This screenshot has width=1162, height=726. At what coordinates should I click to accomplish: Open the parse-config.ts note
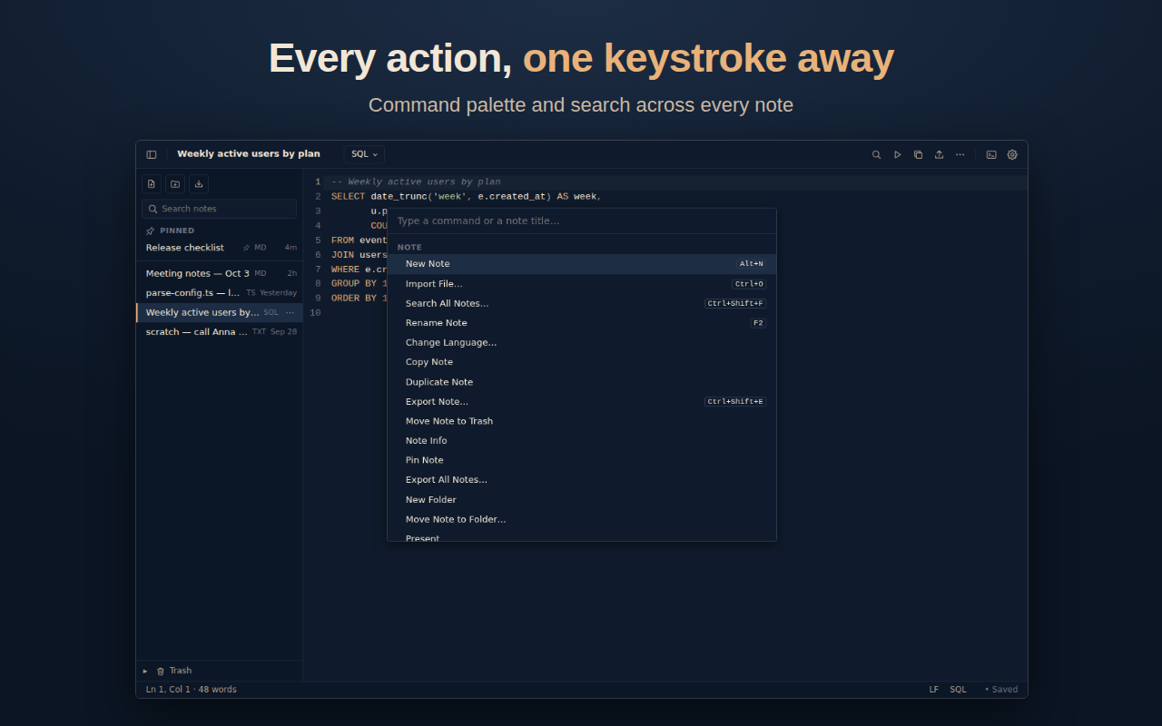click(x=220, y=293)
